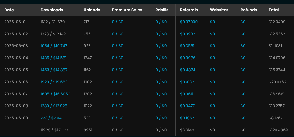Open referrals amount $0.37090 for 2025-06-01
The image size is (294, 137).
pos(189,22)
